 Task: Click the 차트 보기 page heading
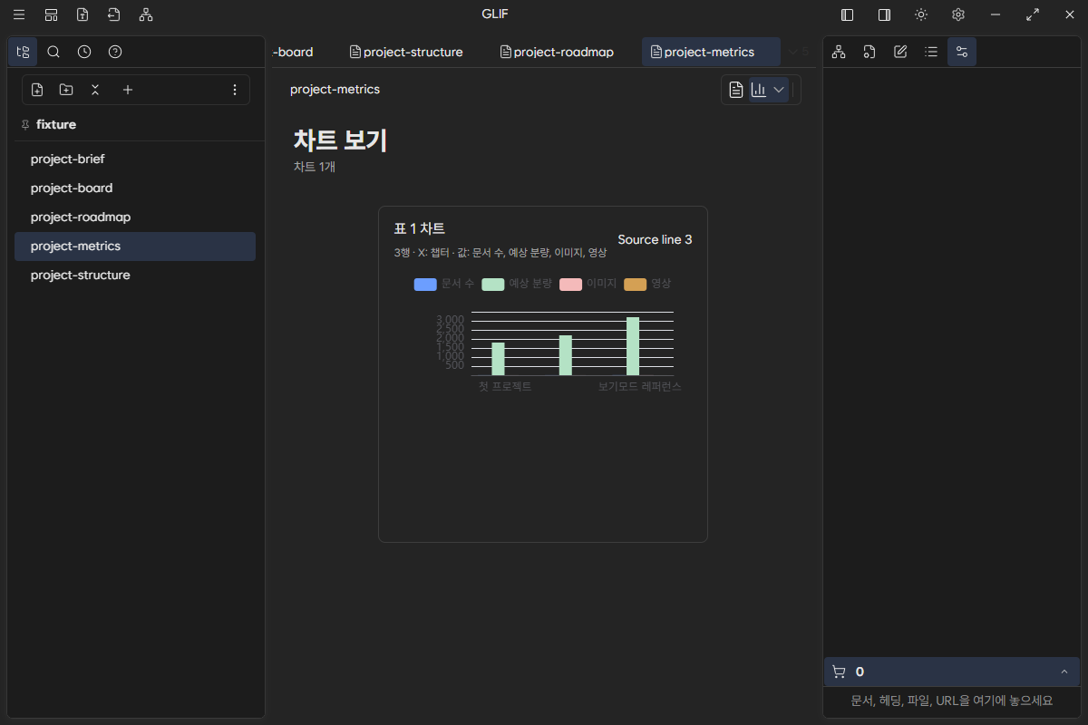(x=340, y=140)
